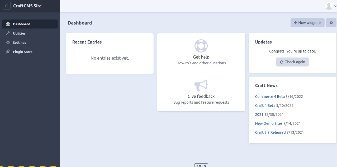Click the 'Bug reports and feature requests' text
This screenshot has width=337, height=167.
coord(201,102)
